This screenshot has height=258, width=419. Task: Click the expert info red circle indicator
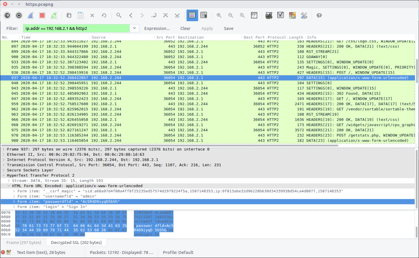pos(3,252)
